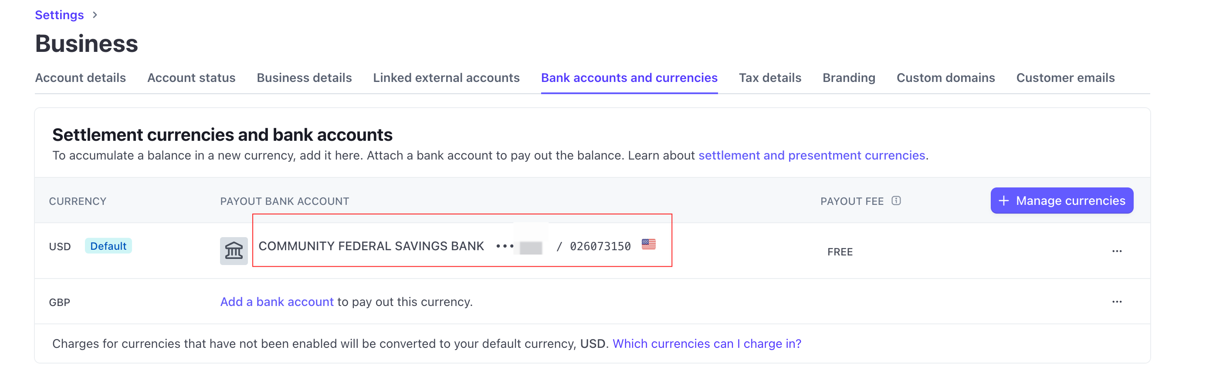
Task: Switch to the Tax details tab
Action: (x=770, y=78)
